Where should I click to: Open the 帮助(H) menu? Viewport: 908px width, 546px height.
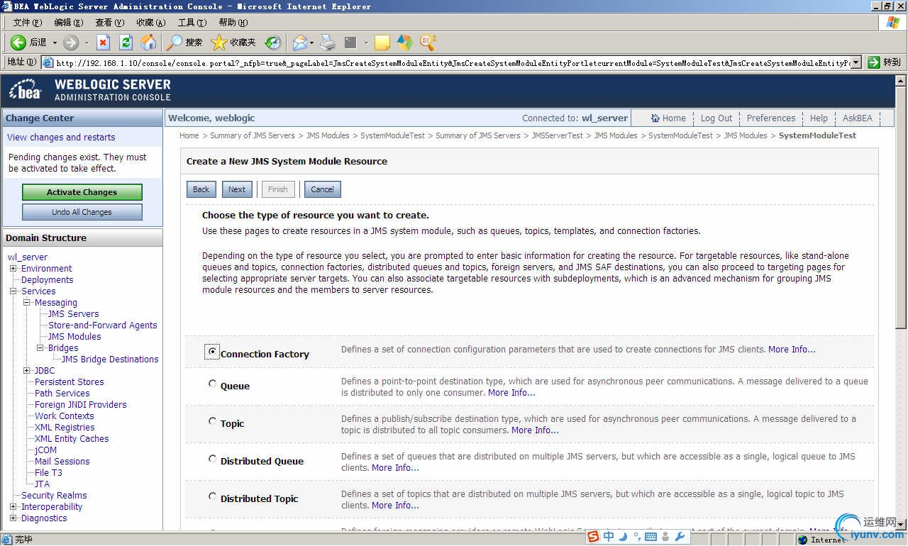coord(233,23)
